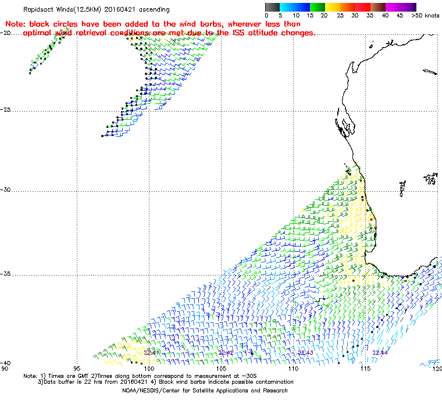Click the 22:41 swath time marker

click(151, 353)
